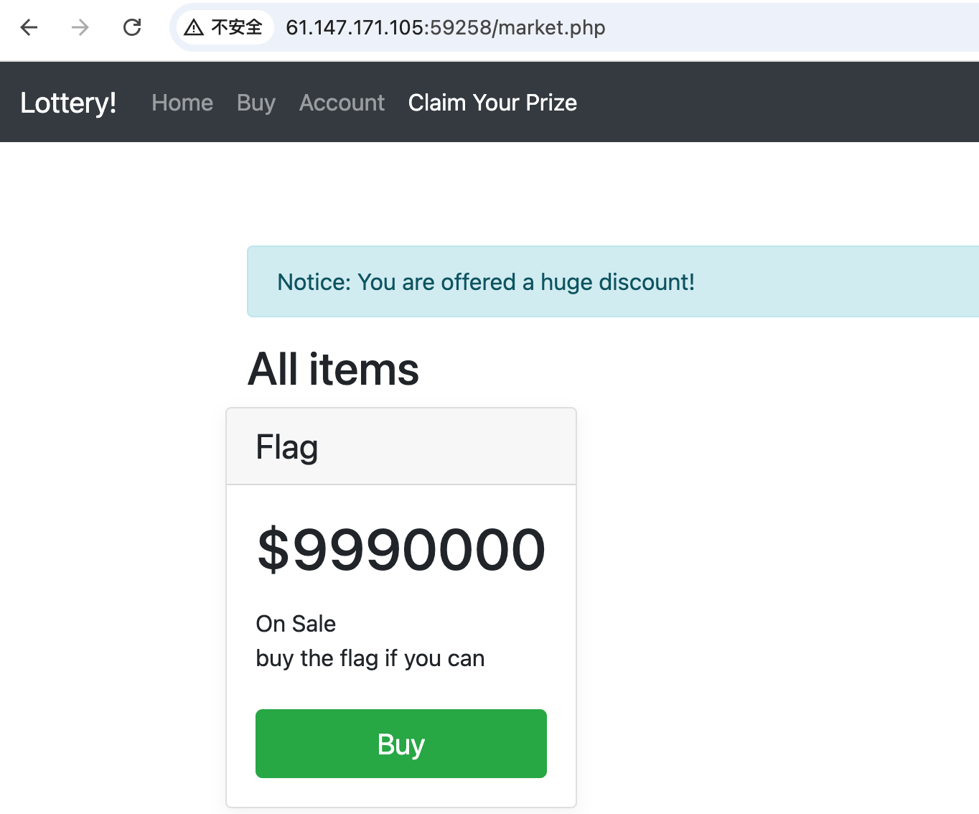Open the Buy link in the navbar

[256, 103]
